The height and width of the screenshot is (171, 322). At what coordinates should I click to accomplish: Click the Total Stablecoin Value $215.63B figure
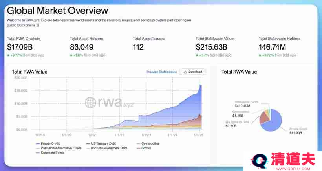coord(212,47)
